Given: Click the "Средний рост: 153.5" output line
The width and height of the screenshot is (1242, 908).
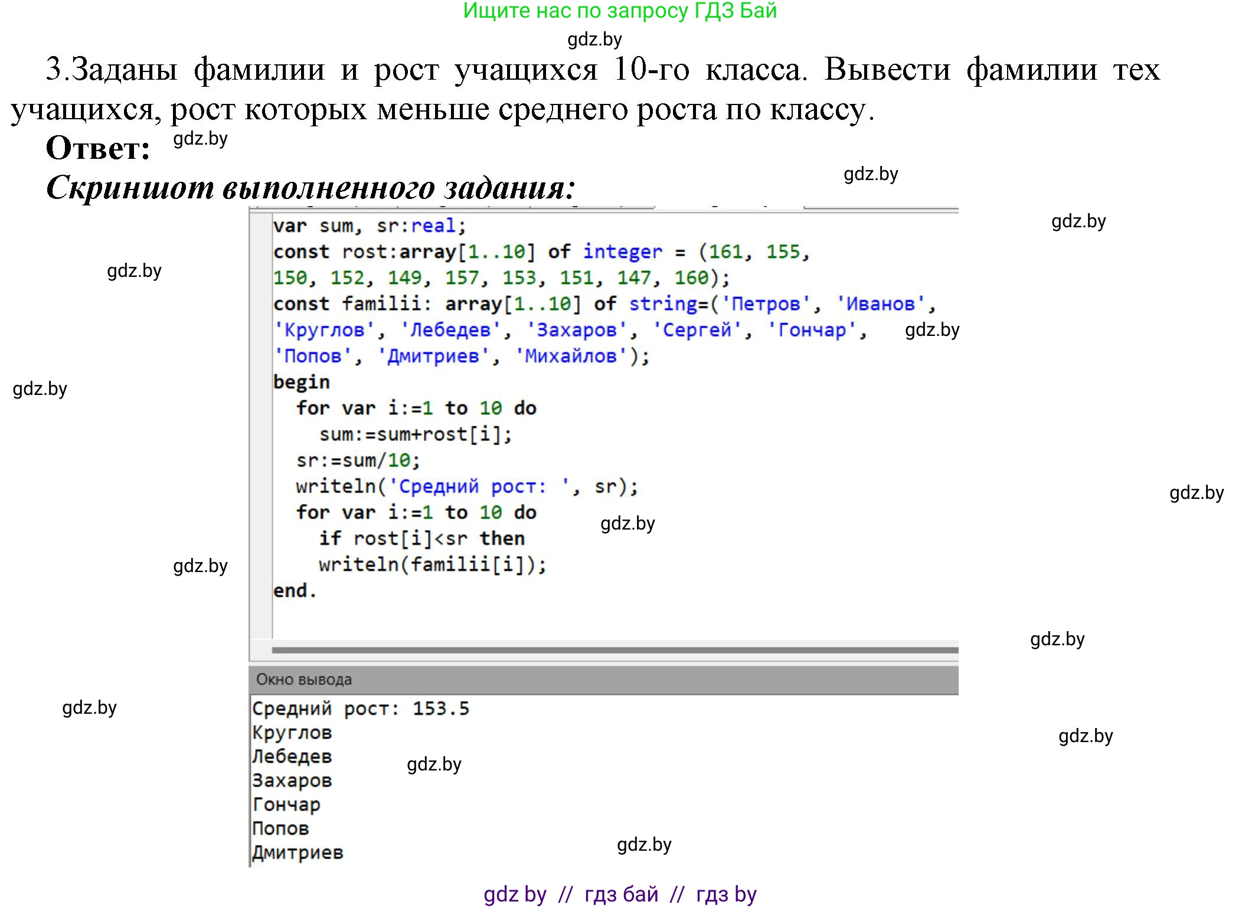Looking at the screenshot, I should pyautogui.click(x=361, y=708).
